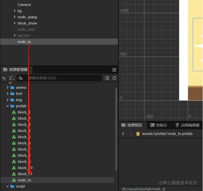This screenshot has width=203, height=191.
Task: Select node_tx in the hierarchy
Action: pyautogui.click(x=59, y=42)
